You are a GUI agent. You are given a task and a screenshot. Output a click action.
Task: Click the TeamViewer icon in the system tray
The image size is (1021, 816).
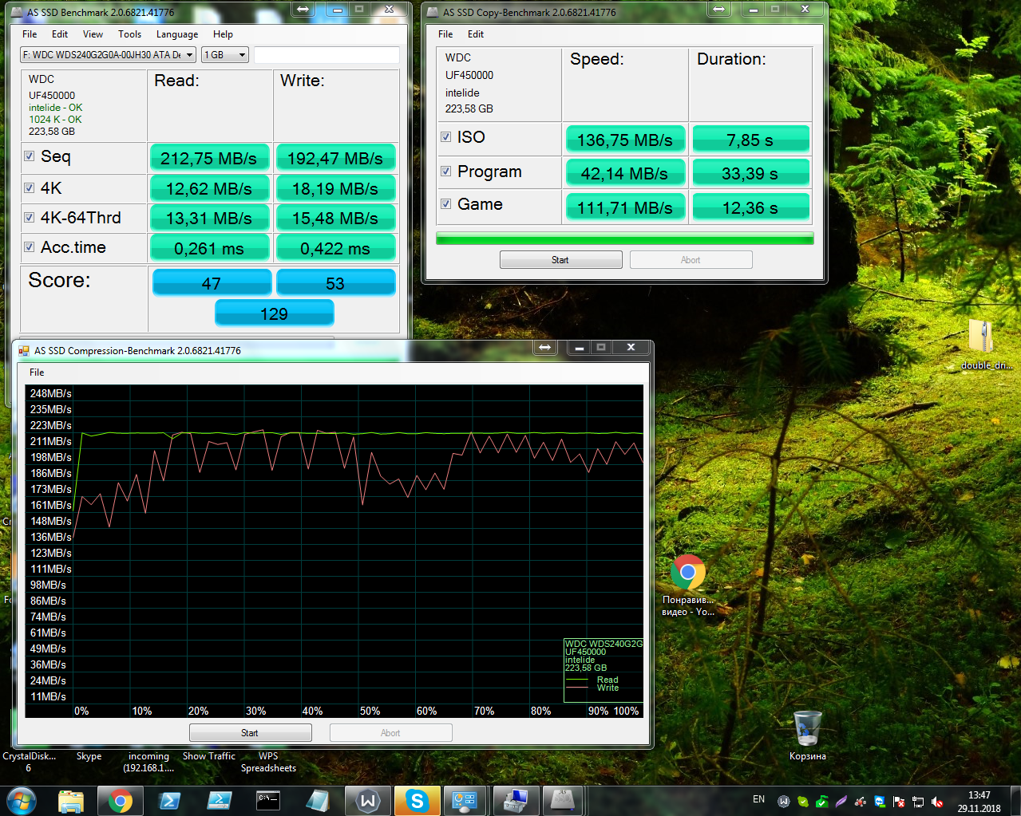coord(880,802)
